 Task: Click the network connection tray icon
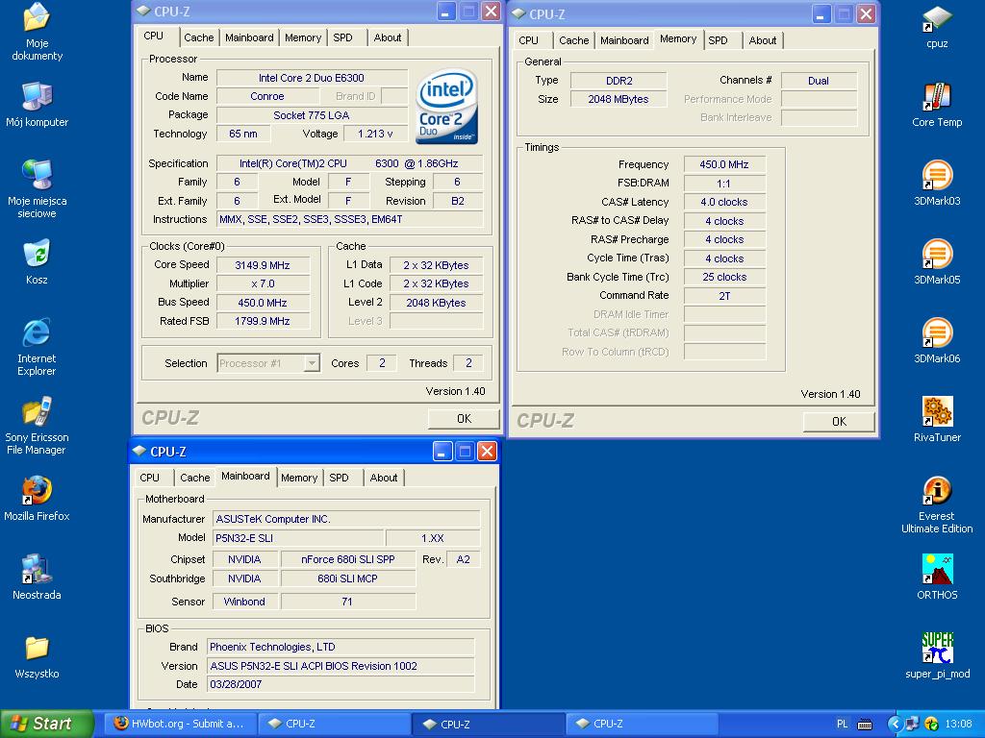tap(912, 725)
